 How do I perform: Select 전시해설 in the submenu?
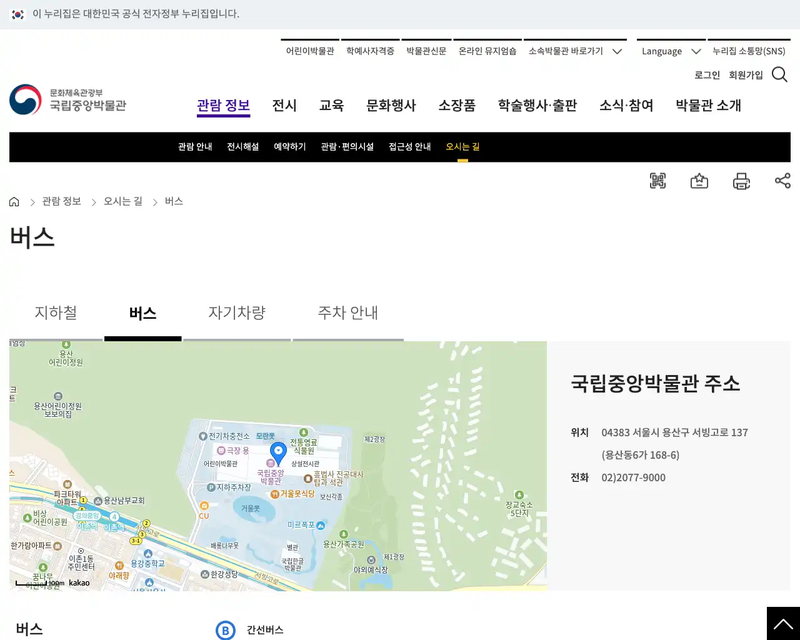coord(242,147)
